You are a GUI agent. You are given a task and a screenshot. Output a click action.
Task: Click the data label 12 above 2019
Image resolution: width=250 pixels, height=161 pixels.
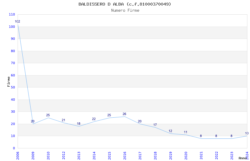[170, 131]
